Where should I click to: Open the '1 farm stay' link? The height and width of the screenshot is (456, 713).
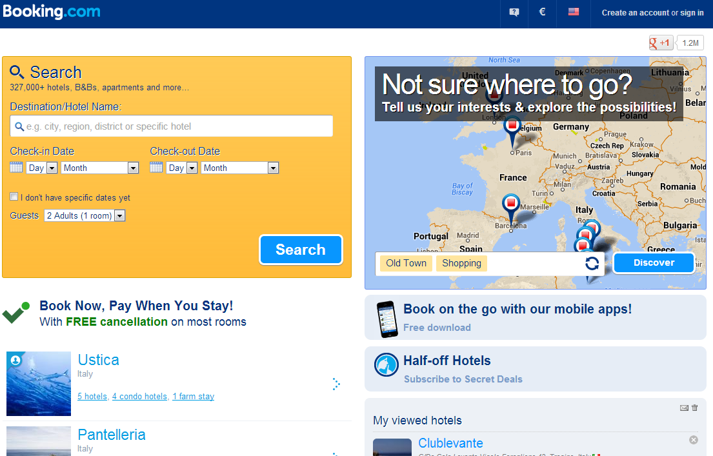click(x=194, y=397)
